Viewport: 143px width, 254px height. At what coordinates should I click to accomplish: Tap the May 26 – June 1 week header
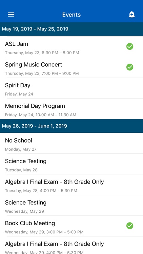coord(71,126)
